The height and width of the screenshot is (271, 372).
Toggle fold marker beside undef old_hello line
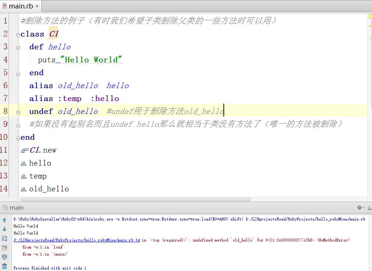click(x=18, y=112)
